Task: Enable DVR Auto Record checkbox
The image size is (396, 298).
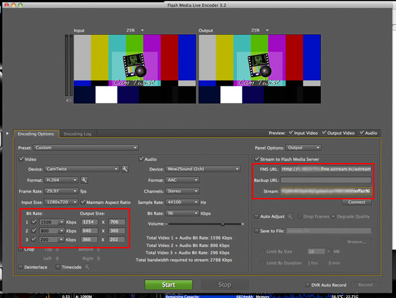Action: (x=307, y=285)
